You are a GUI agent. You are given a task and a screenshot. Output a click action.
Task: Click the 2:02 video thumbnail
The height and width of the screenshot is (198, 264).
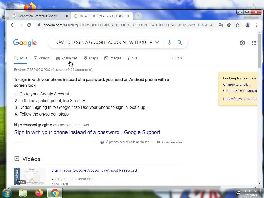(x=30, y=176)
